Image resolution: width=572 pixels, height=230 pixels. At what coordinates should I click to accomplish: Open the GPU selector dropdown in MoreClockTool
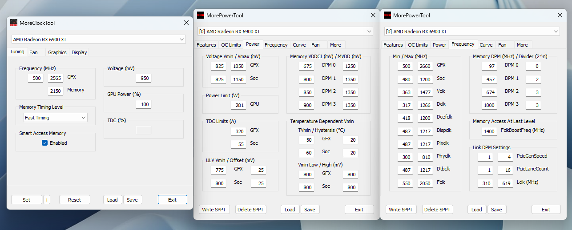[98, 40]
